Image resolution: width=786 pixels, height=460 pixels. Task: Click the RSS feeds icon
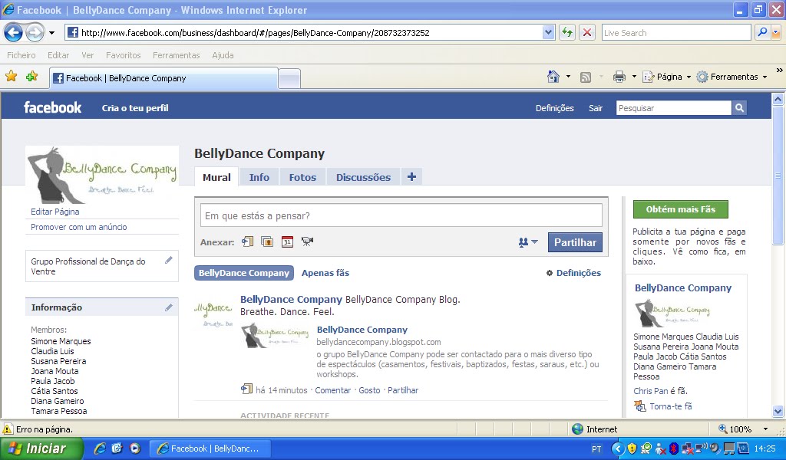[586, 77]
